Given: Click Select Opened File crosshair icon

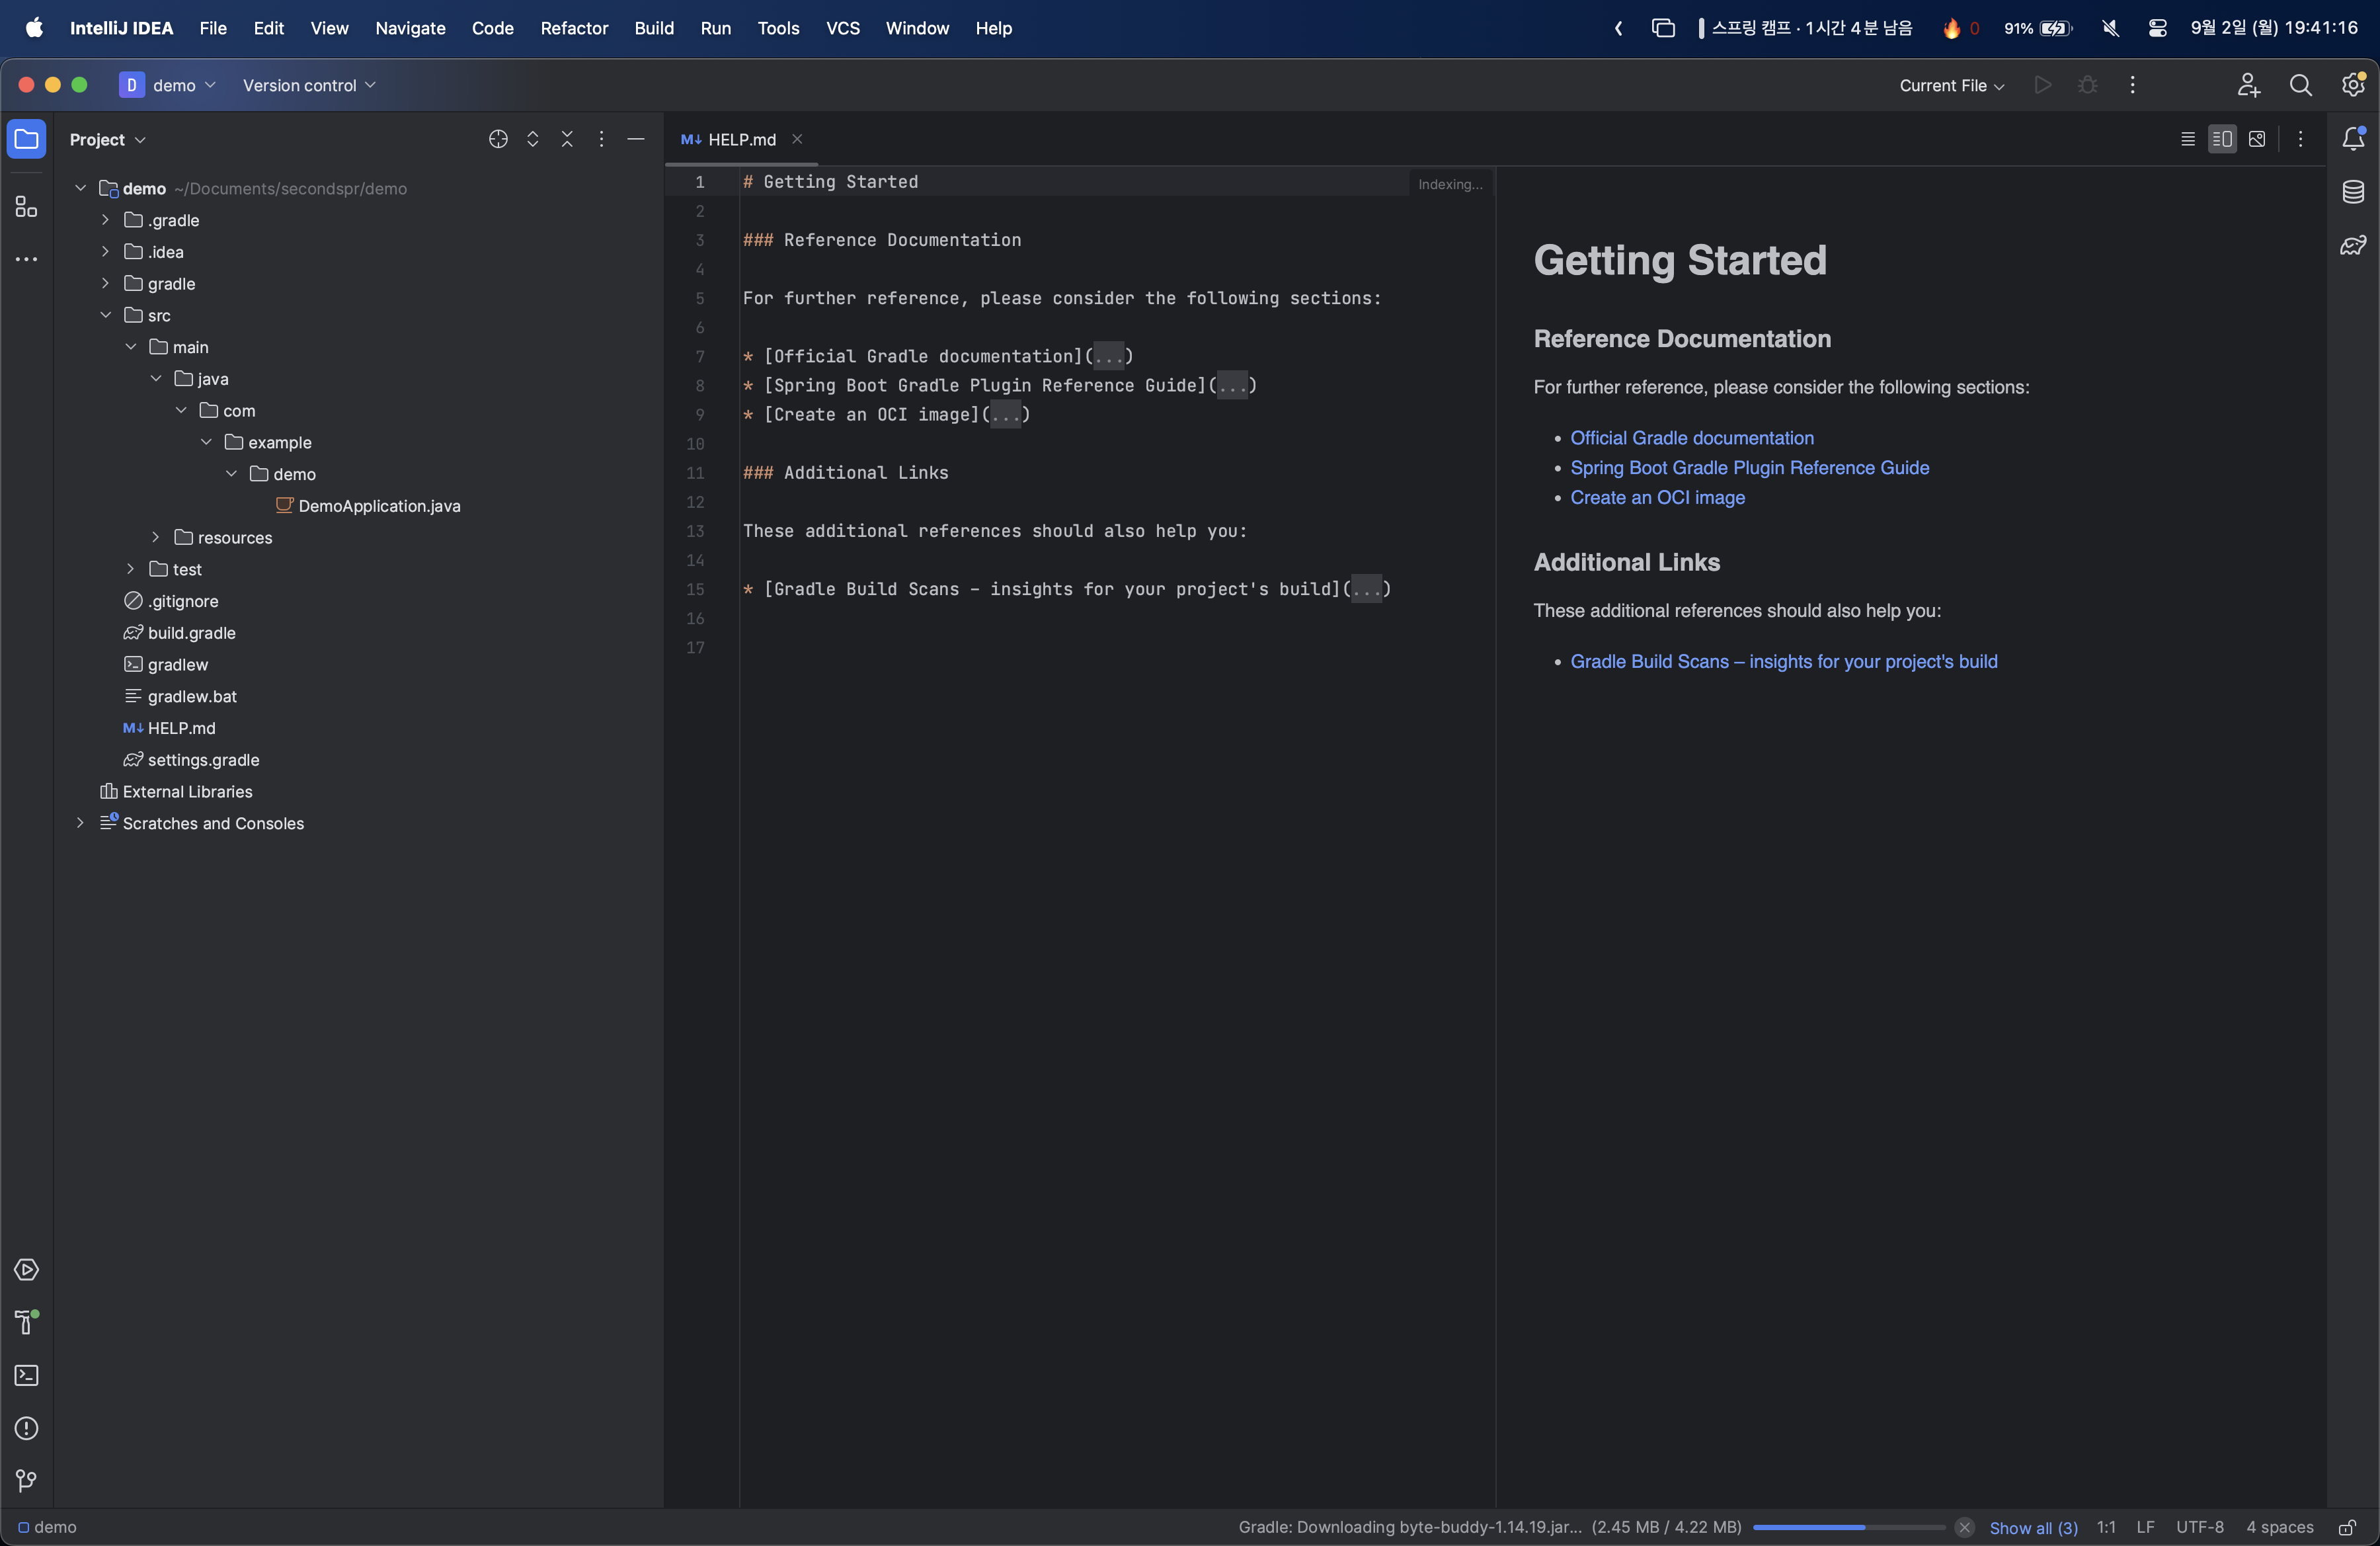Looking at the screenshot, I should pyautogui.click(x=498, y=139).
